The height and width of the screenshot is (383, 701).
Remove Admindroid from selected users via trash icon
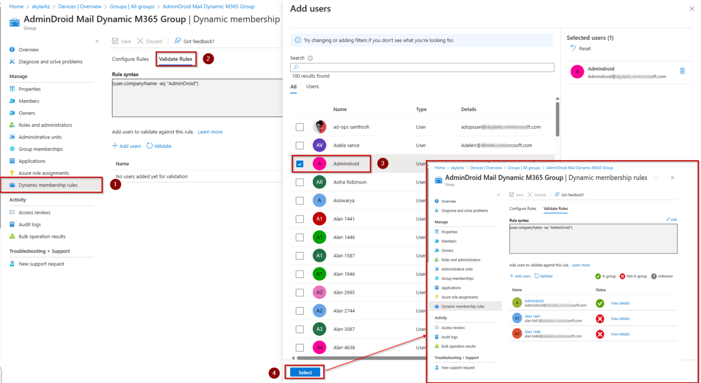(682, 71)
